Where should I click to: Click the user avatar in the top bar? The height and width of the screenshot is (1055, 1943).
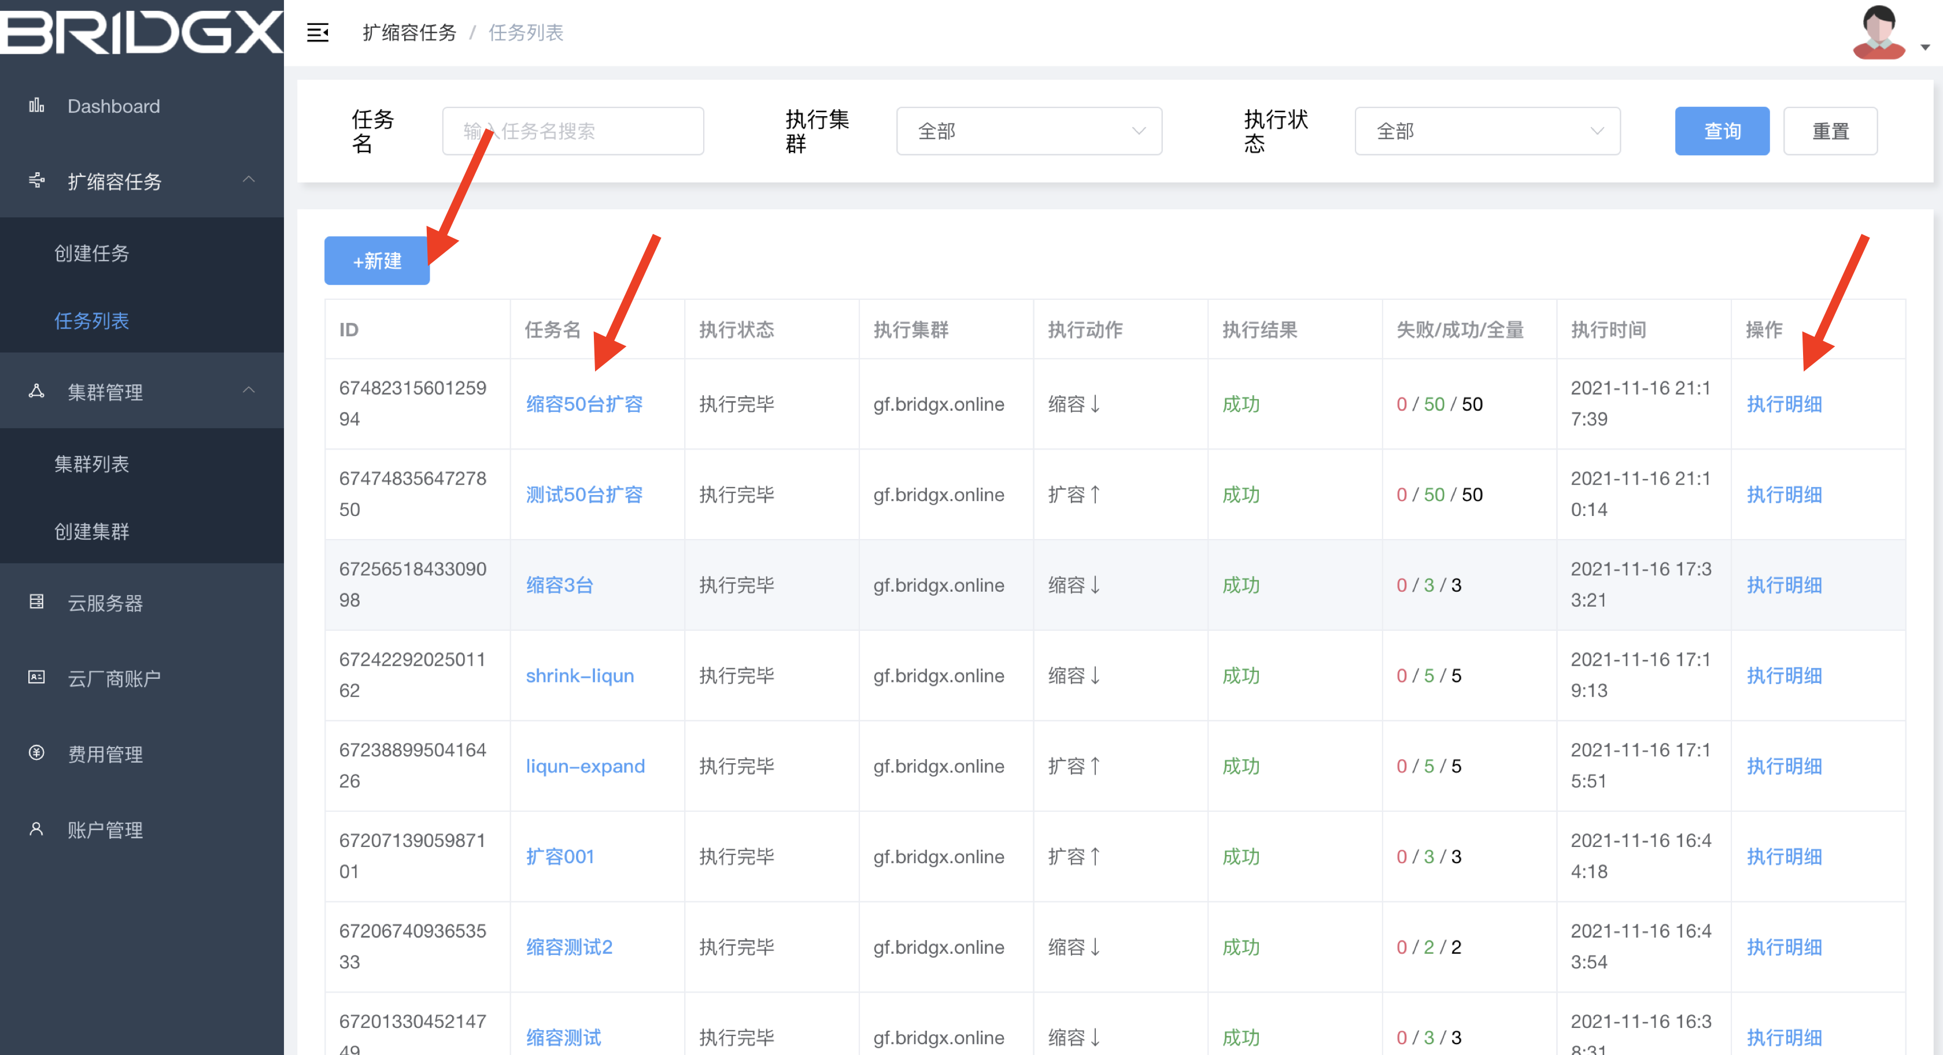coord(1879,32)
